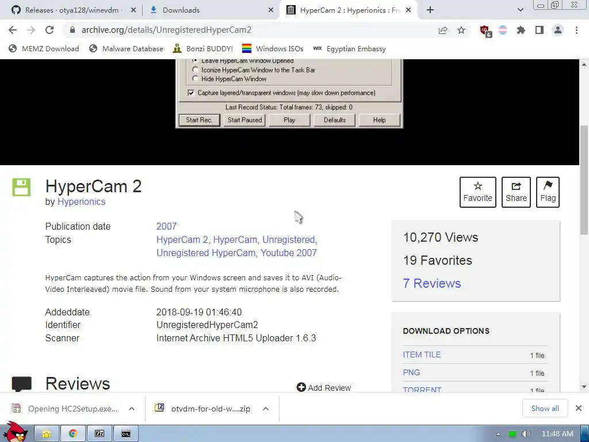
Task: Click the archive.org address bar
Action: click(248, 30)
